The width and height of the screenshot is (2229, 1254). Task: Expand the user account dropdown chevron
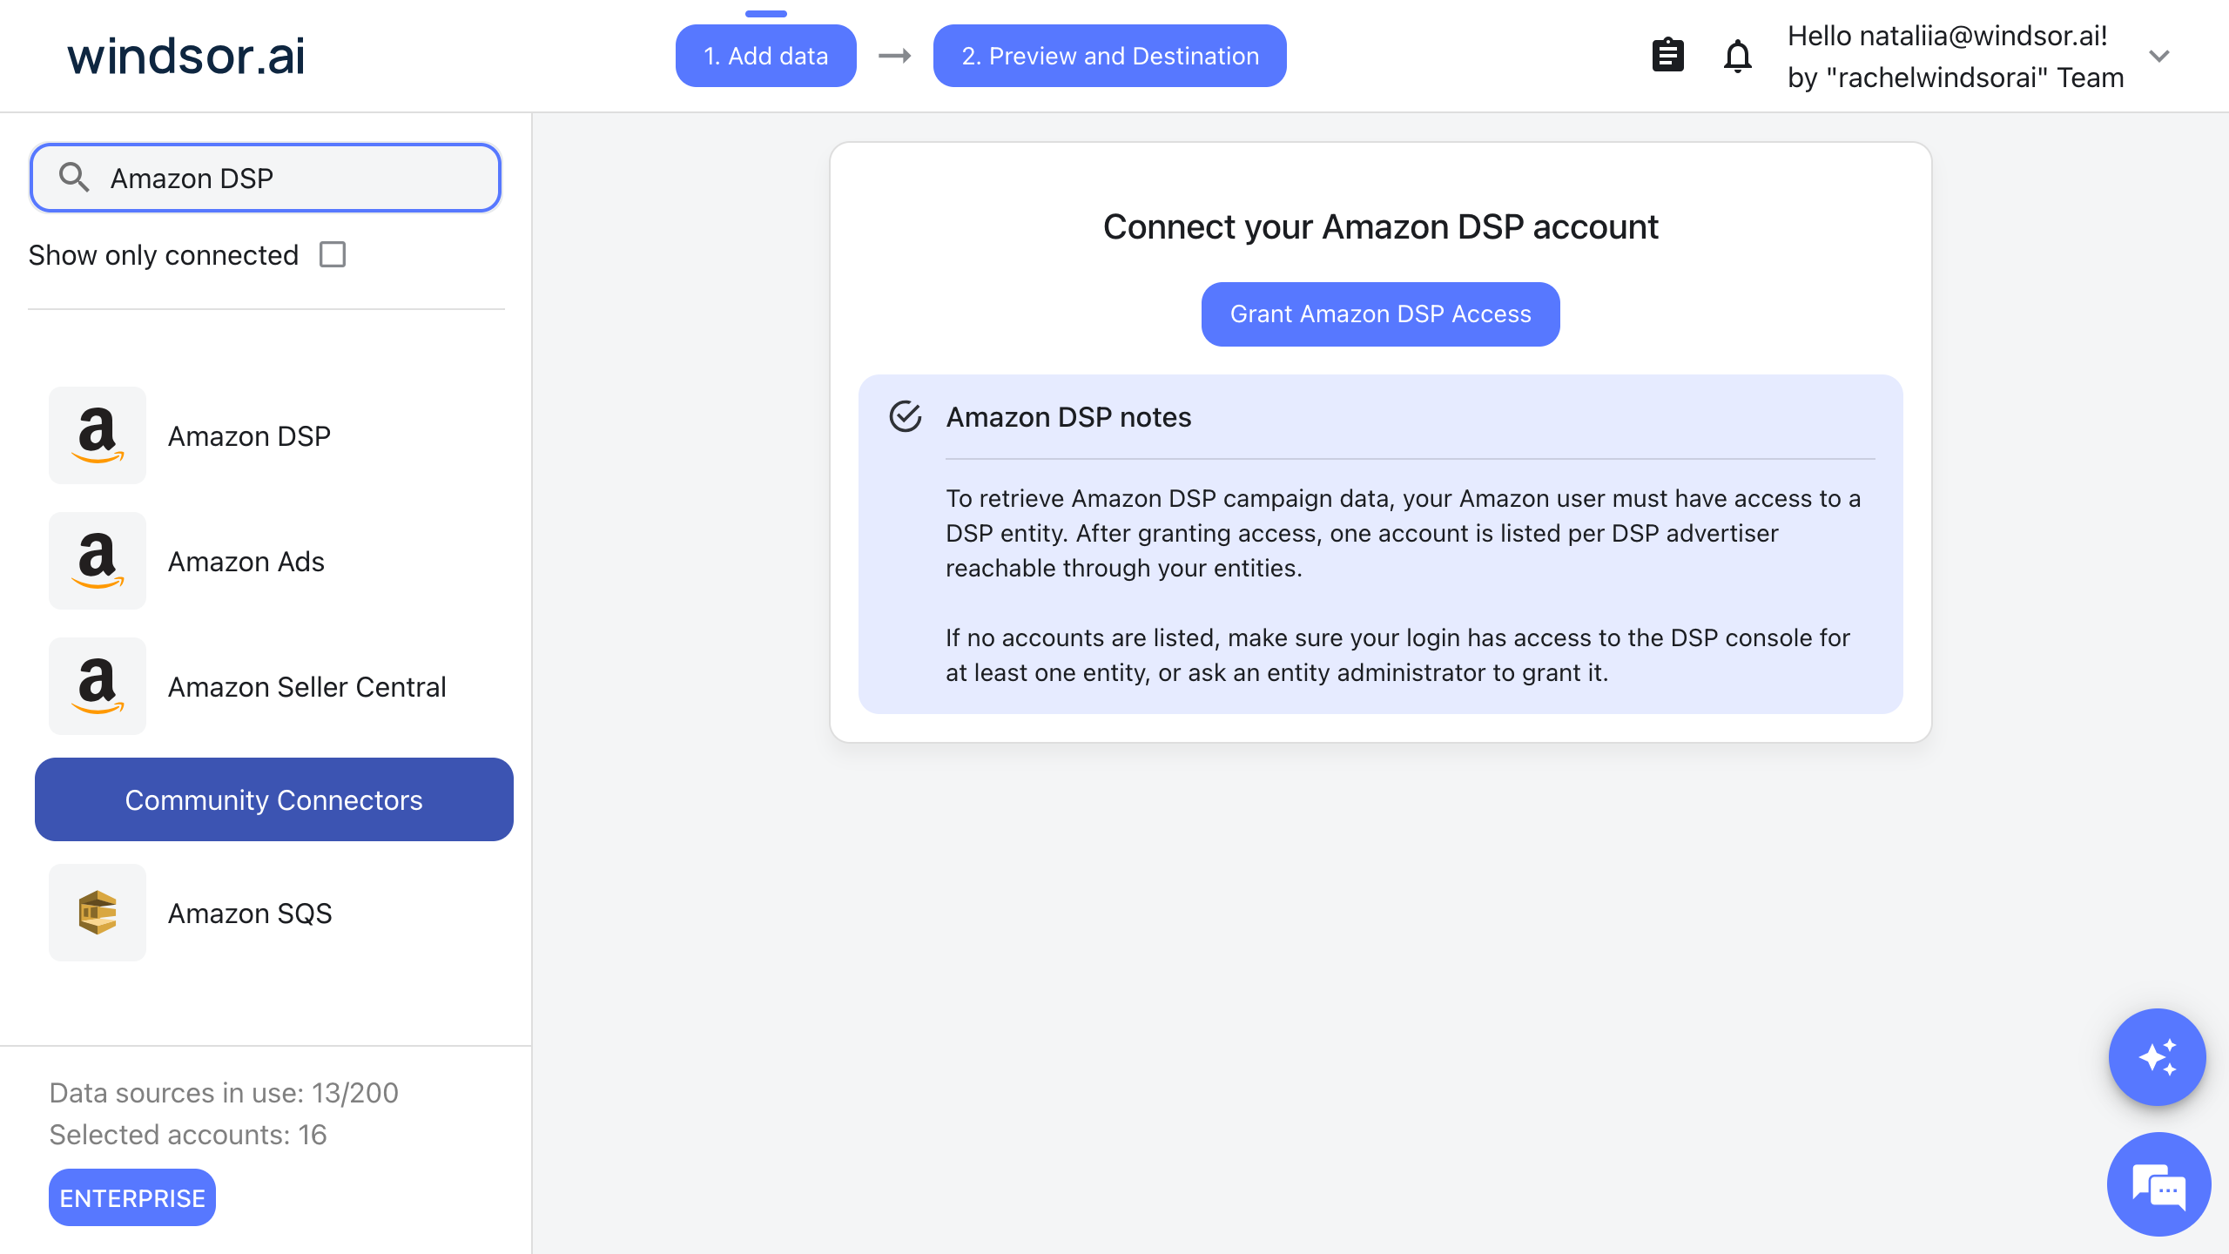pos(2159,56)
